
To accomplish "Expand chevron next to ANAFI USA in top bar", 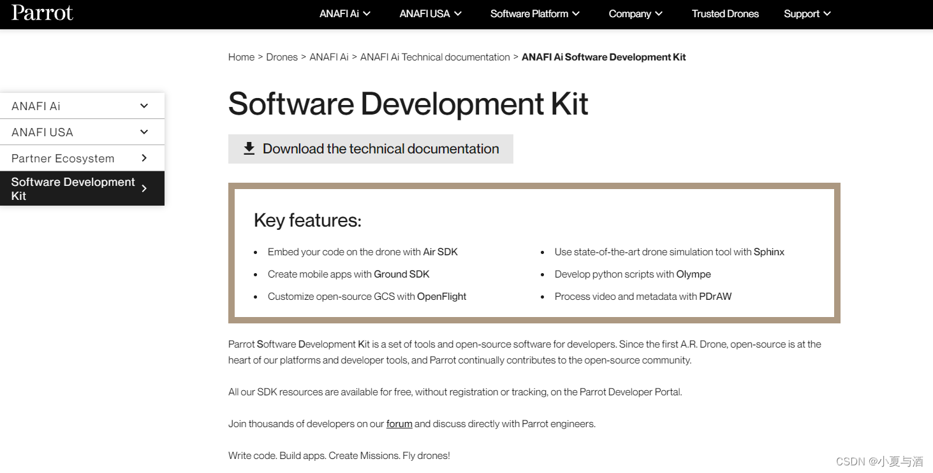I will click(x=458, y=14).
